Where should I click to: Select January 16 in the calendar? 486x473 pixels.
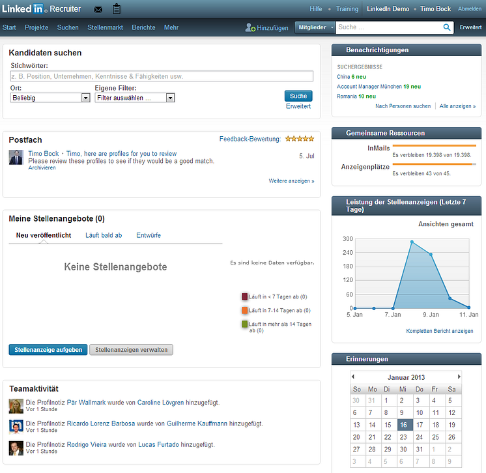click(x=404, y=425)
